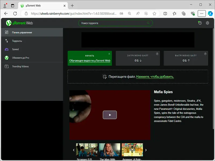Viewport: 215px width, 161px height.
Task: Open the browser profile icon
Action: point(5,5)
